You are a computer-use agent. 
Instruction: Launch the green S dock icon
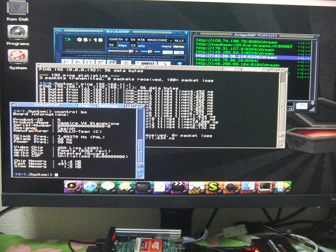click(214, 187)
